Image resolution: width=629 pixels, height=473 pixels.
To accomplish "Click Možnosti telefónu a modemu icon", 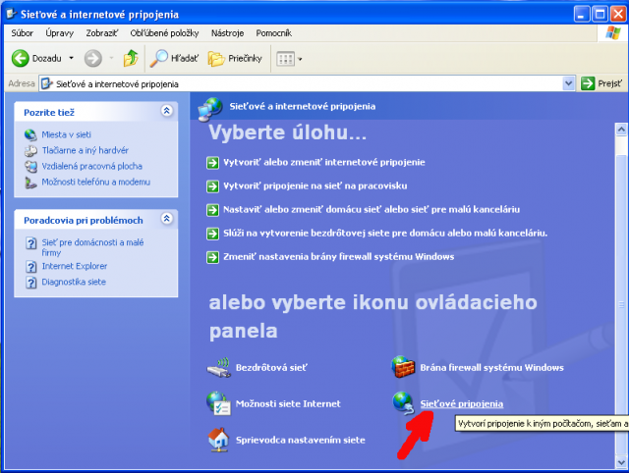I will click(x=30, y=183).
